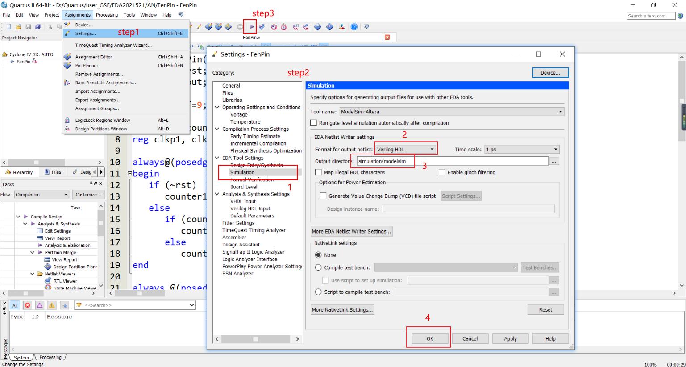Click the Start Compilation play toolbar icon
Image resolution: width=686 pixels, height=367 pixels.
[x=252, y=27]
